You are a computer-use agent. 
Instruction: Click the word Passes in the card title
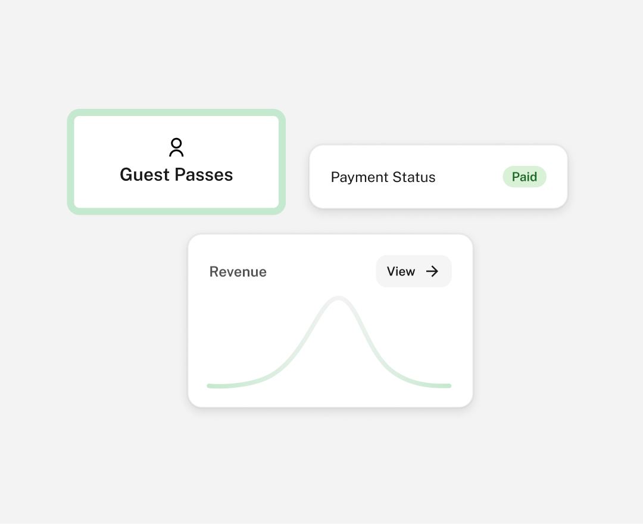coord(204,175)
